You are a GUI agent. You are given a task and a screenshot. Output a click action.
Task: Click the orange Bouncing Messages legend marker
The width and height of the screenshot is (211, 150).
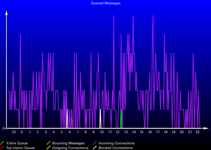(48, 143)
